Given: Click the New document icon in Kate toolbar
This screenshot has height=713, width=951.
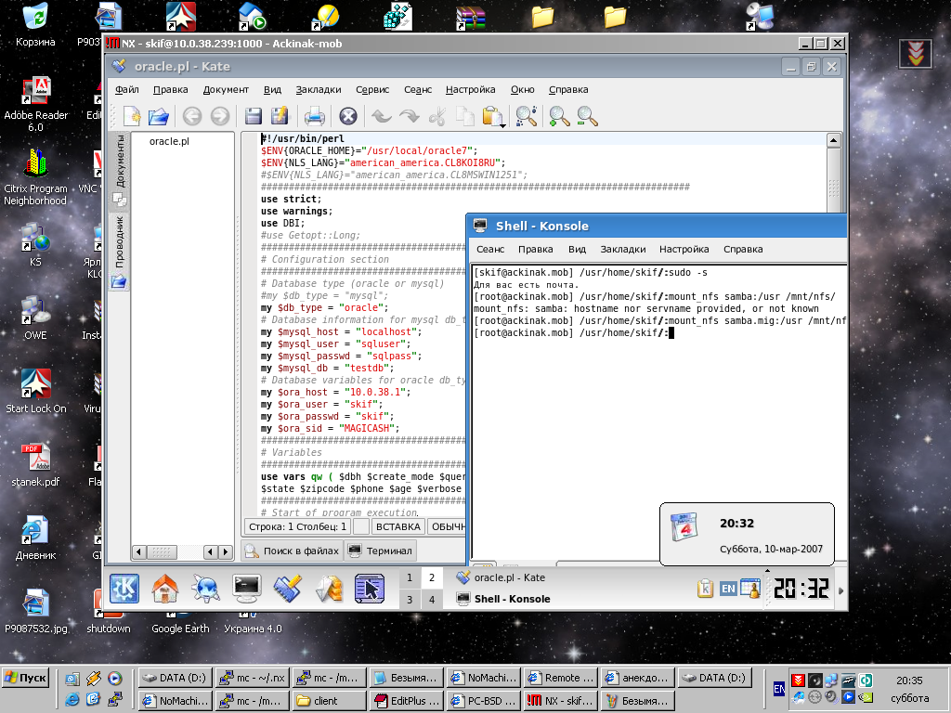Looking at the screenshot, I should (x=133, y=116).
